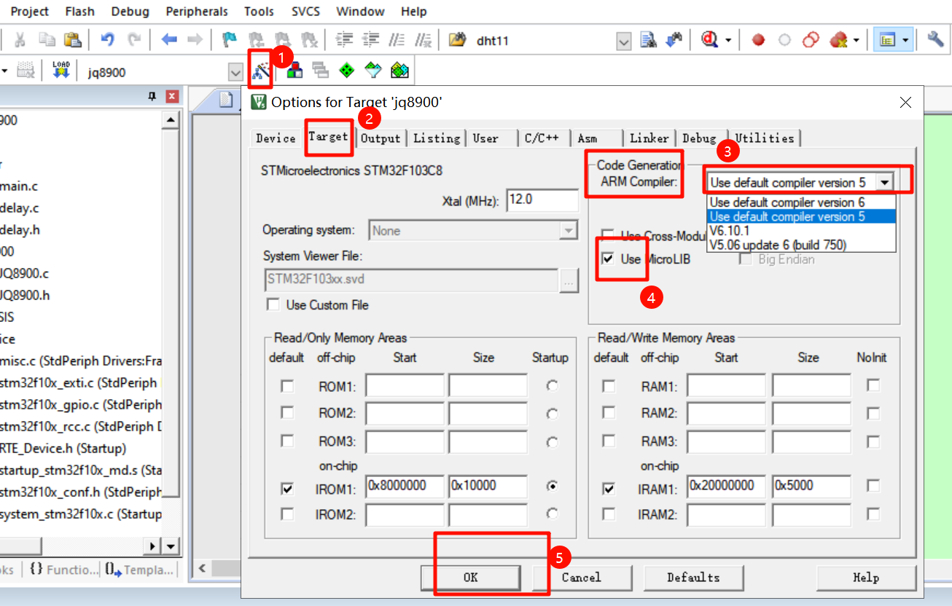The image size is (952, 606).
Task: Click the window layout icon in toolbar
Action: (x=887, y=40)
